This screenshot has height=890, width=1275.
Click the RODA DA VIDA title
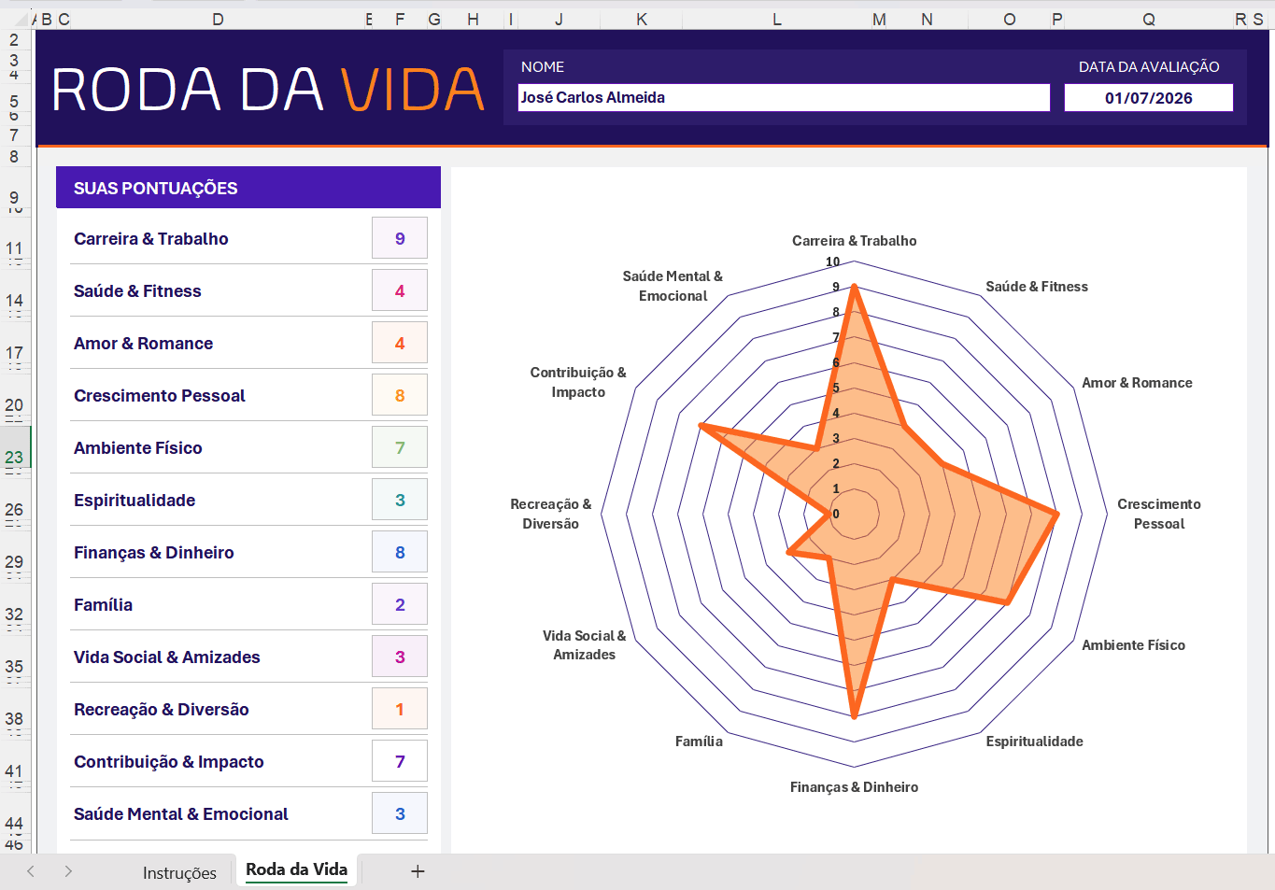[268, 90]
